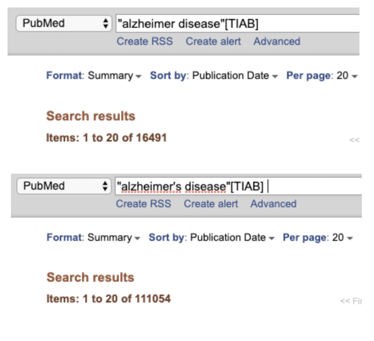Open the lower Create RSS link

pos(143,204)
